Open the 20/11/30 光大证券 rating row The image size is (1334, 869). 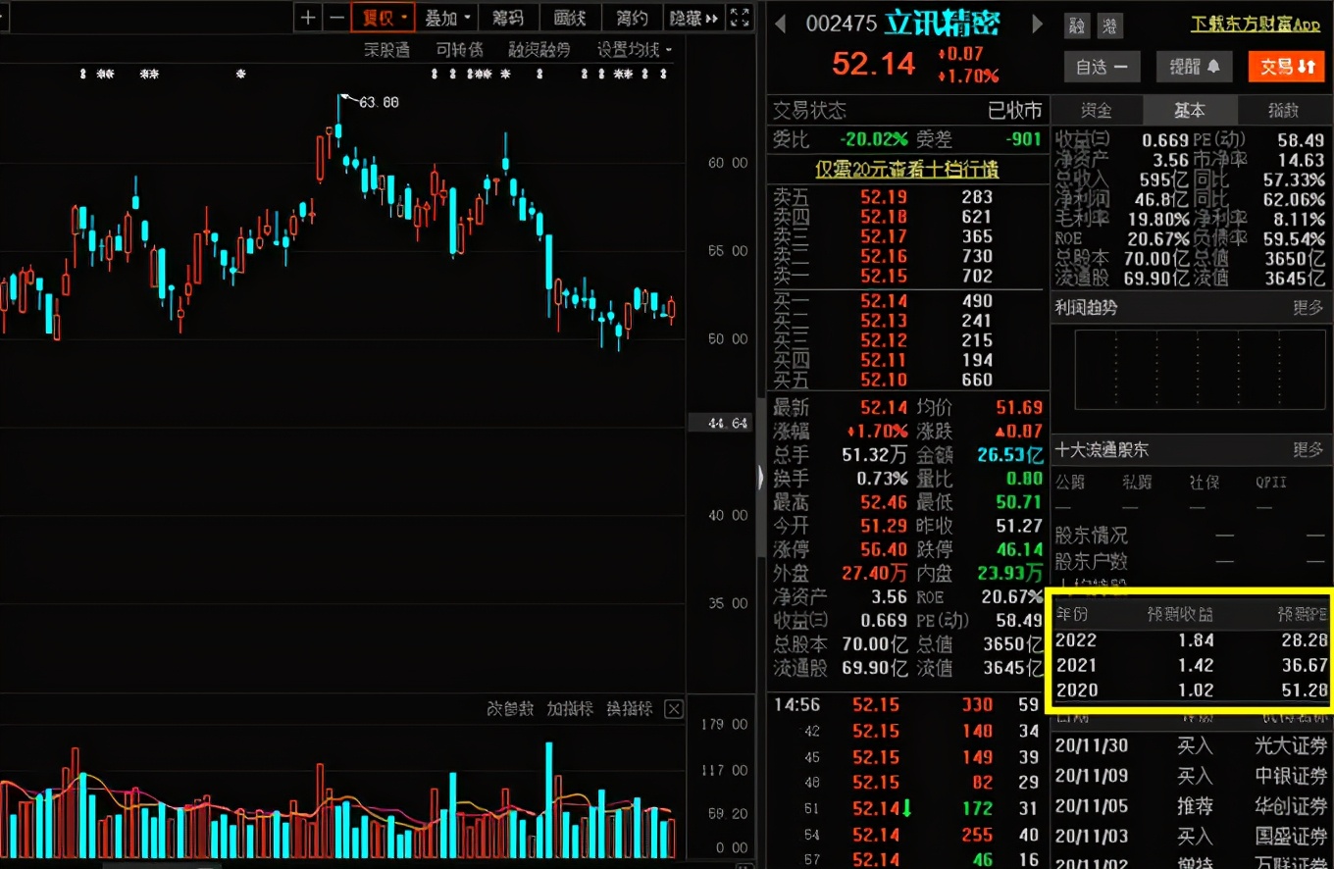pyautogui.click(x=1191, y=746)
